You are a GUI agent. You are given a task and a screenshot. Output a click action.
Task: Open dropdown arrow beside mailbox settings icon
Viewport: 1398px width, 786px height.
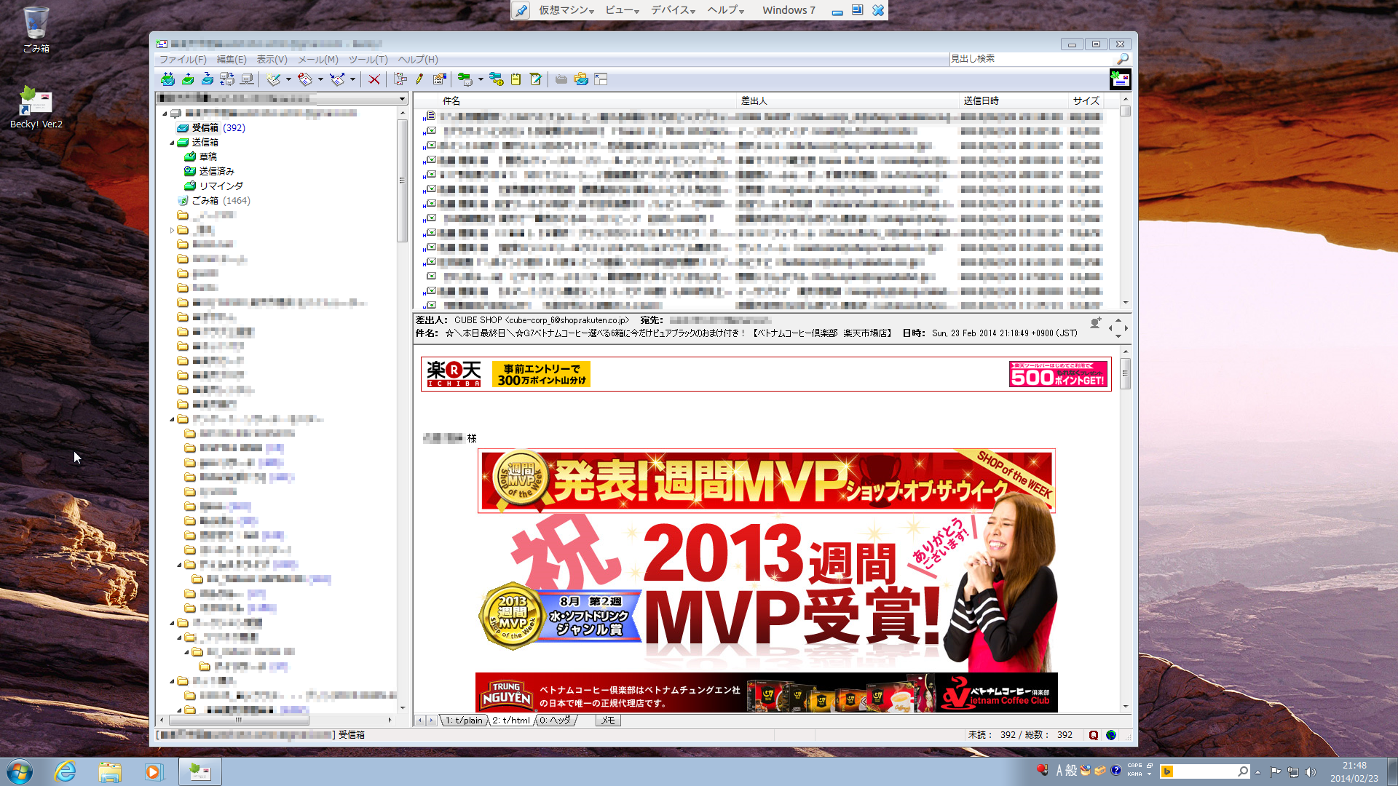(x=481, y=79)
